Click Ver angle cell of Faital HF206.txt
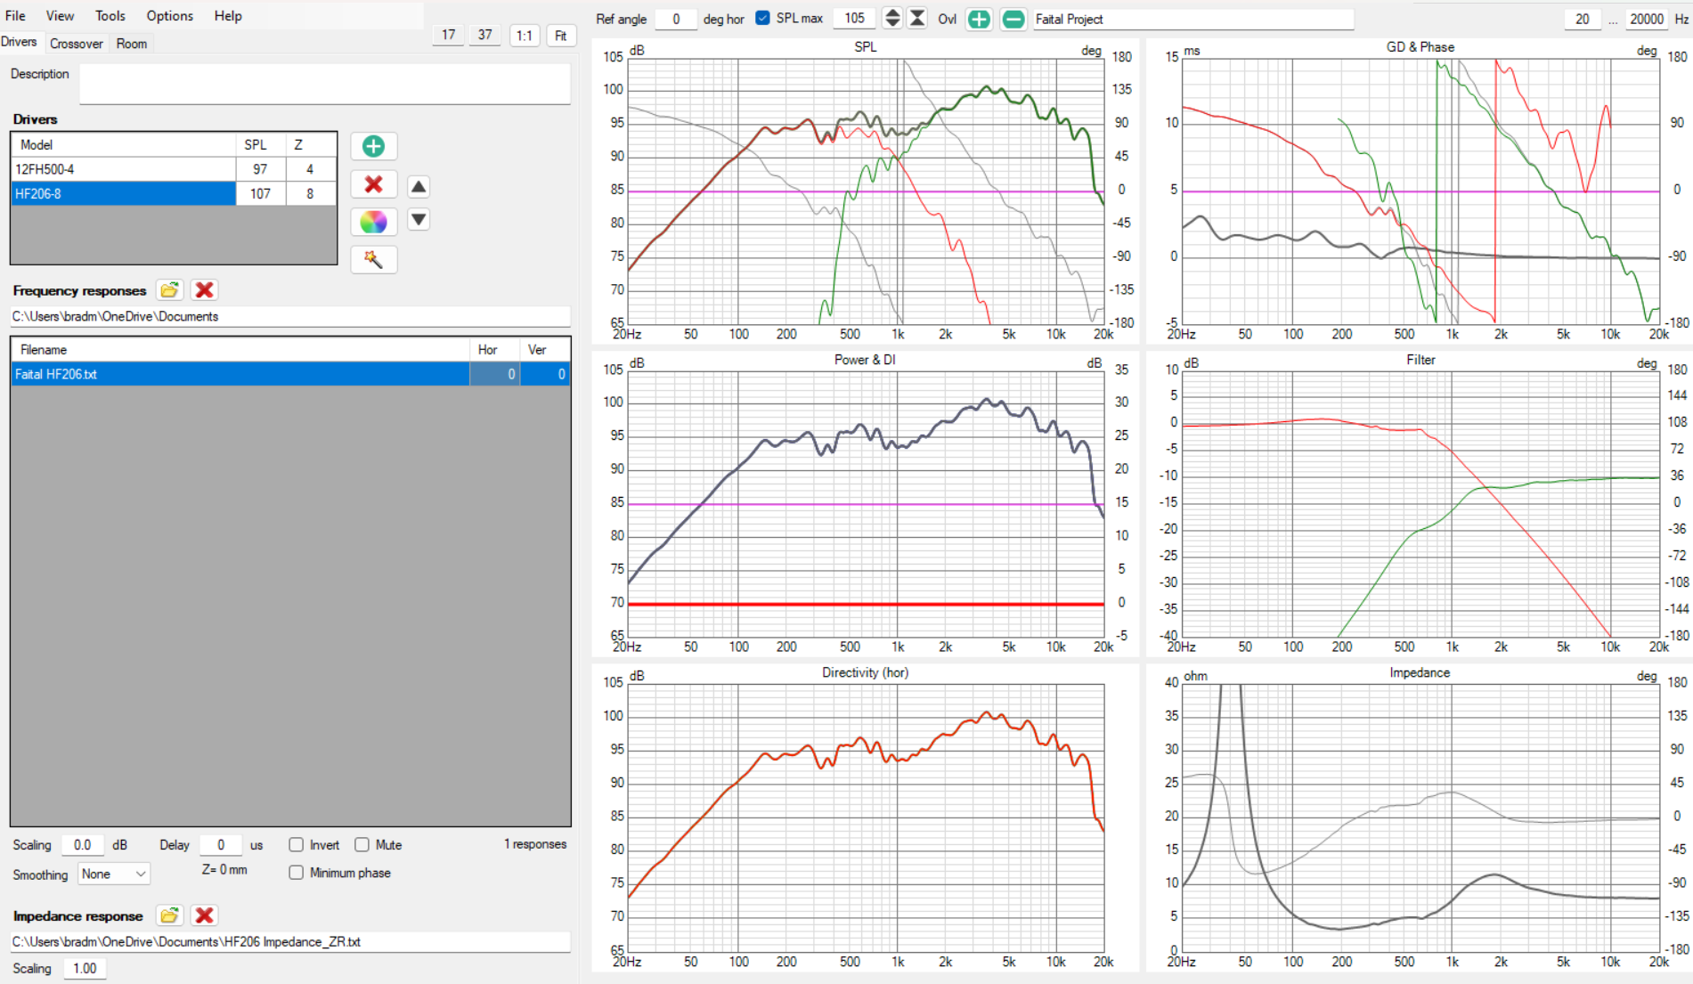Viewport: 1693px width, 984px height. pos(545,374)
